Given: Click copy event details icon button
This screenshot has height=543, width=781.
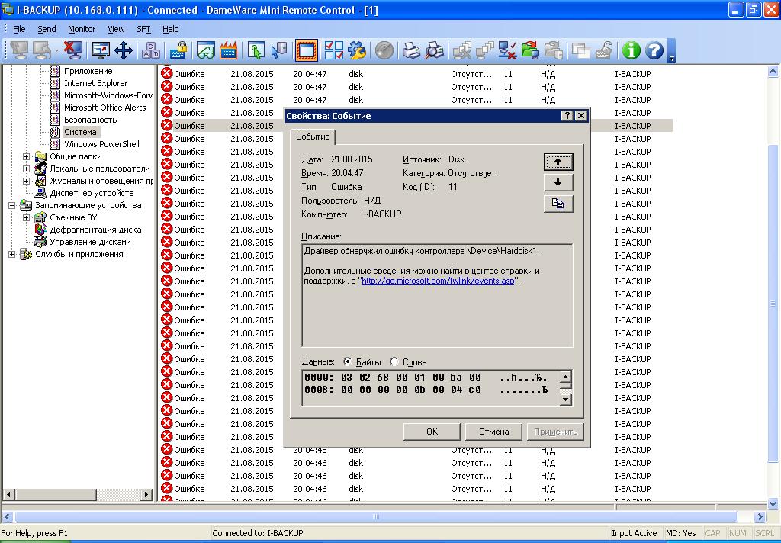Looking at the screenshot, I should click(x=558, y=204).
